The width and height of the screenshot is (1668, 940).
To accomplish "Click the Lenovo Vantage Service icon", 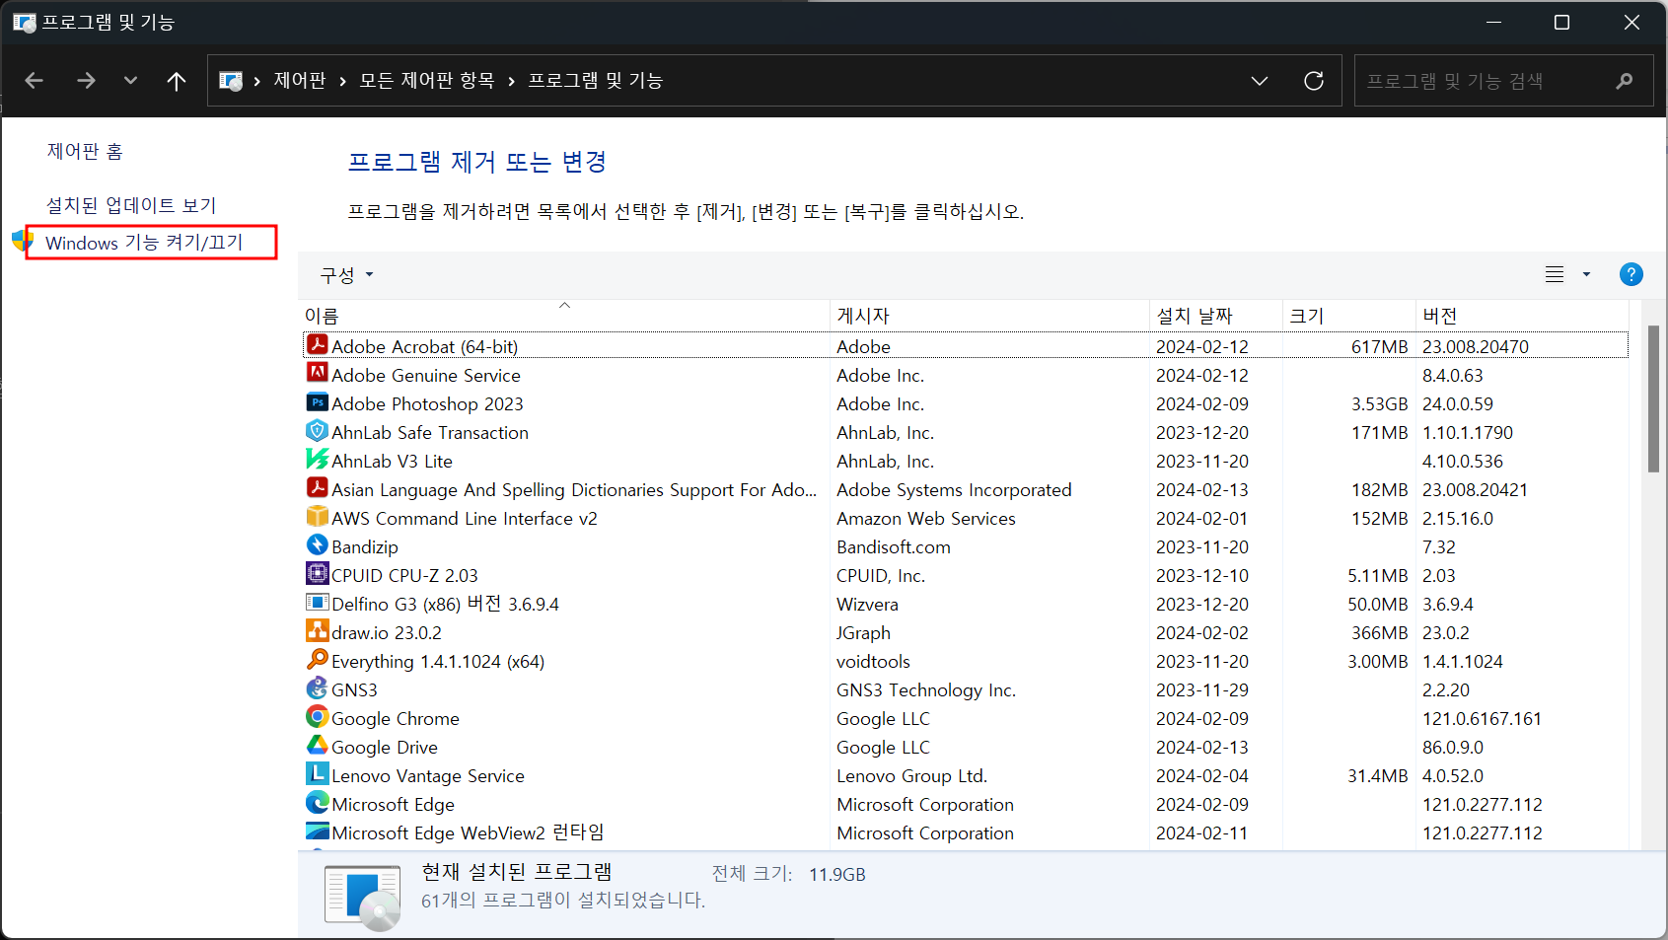I will [x=317, y=774].
